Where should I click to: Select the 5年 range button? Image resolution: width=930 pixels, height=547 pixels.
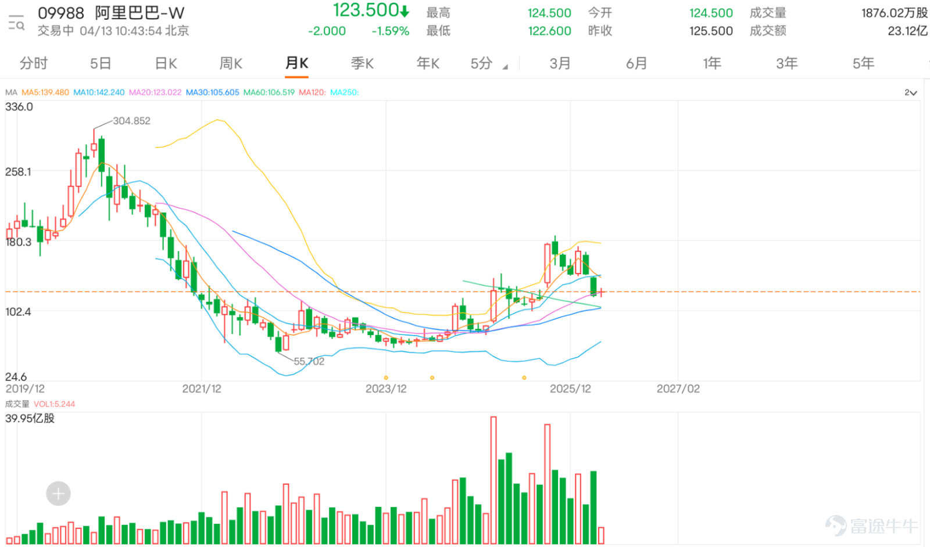pyautogui.click(x=863, y=63)
